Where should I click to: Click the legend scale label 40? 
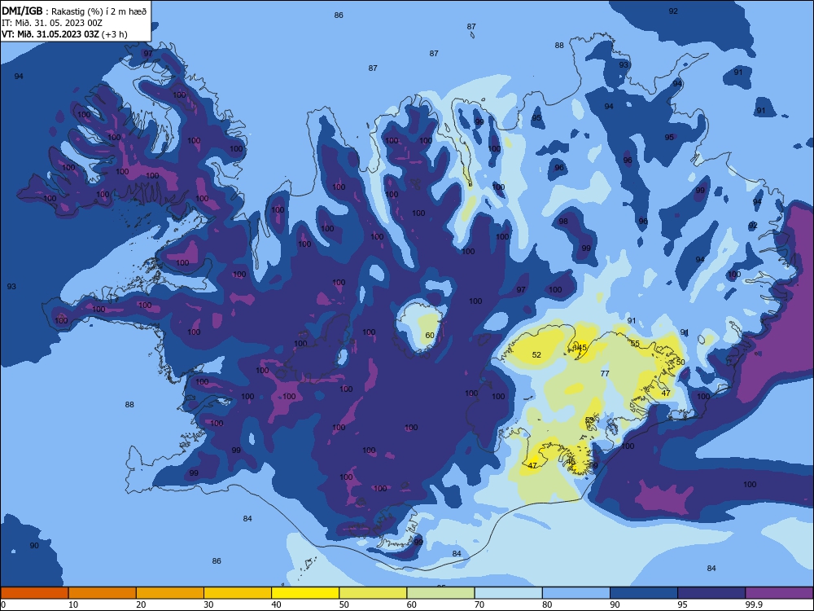pos(277,604)
